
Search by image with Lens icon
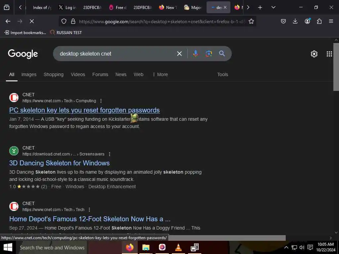[x=209, y=54]
